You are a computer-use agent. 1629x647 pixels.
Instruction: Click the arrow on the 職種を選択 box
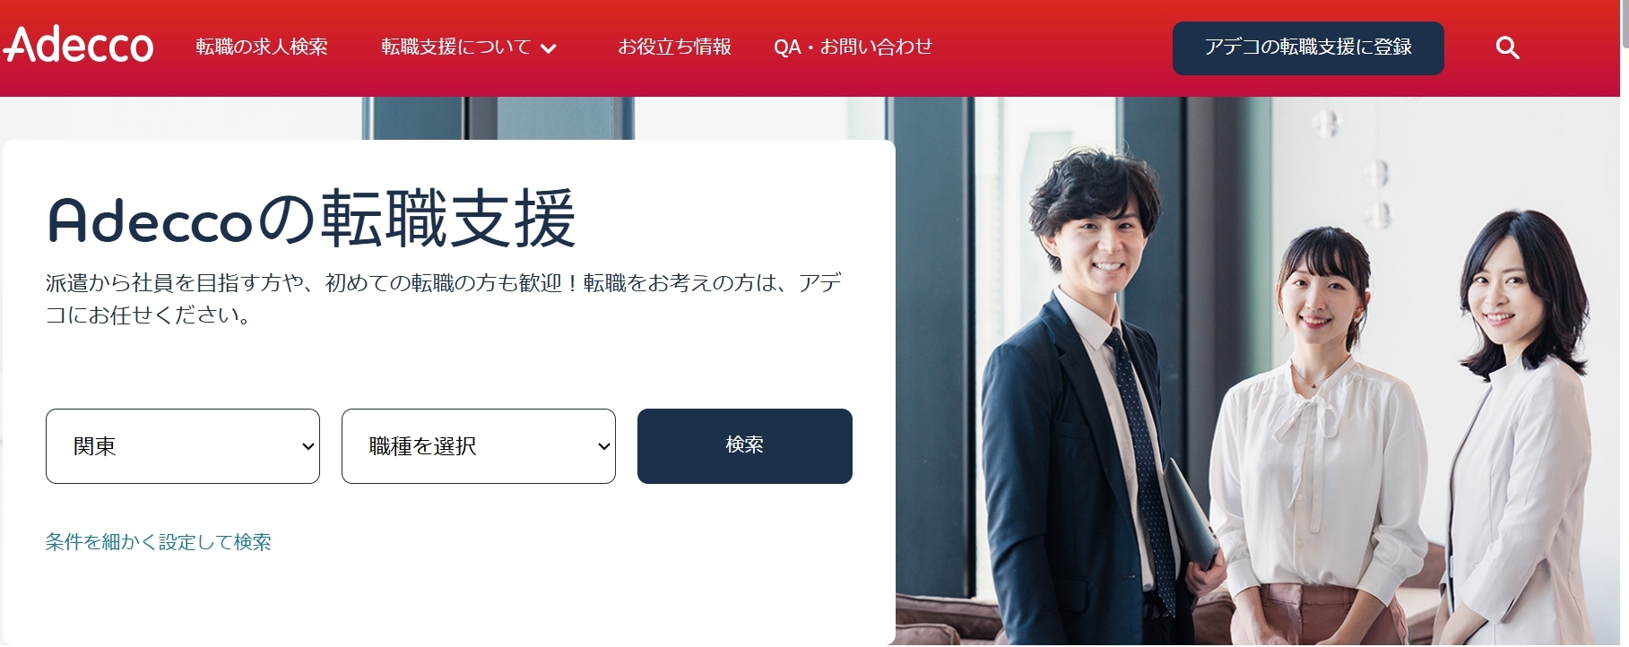(x=603, y=446)
